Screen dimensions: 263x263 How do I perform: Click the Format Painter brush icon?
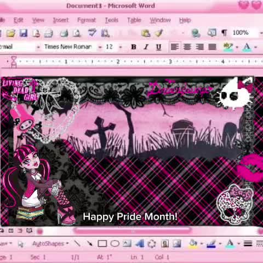pos(159,33)
